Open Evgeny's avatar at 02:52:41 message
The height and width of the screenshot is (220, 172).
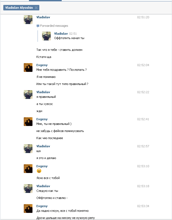click(x=28, y=122)
